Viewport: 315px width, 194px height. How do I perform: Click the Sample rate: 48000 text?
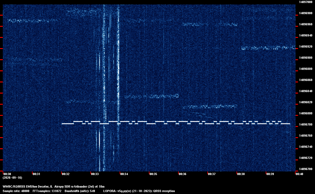click(x=16, y=191)
